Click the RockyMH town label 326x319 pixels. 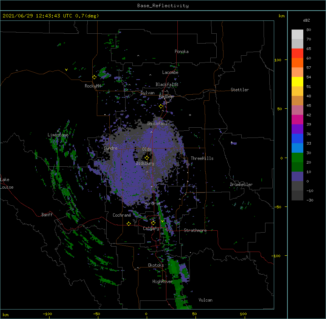pos(93,86)
